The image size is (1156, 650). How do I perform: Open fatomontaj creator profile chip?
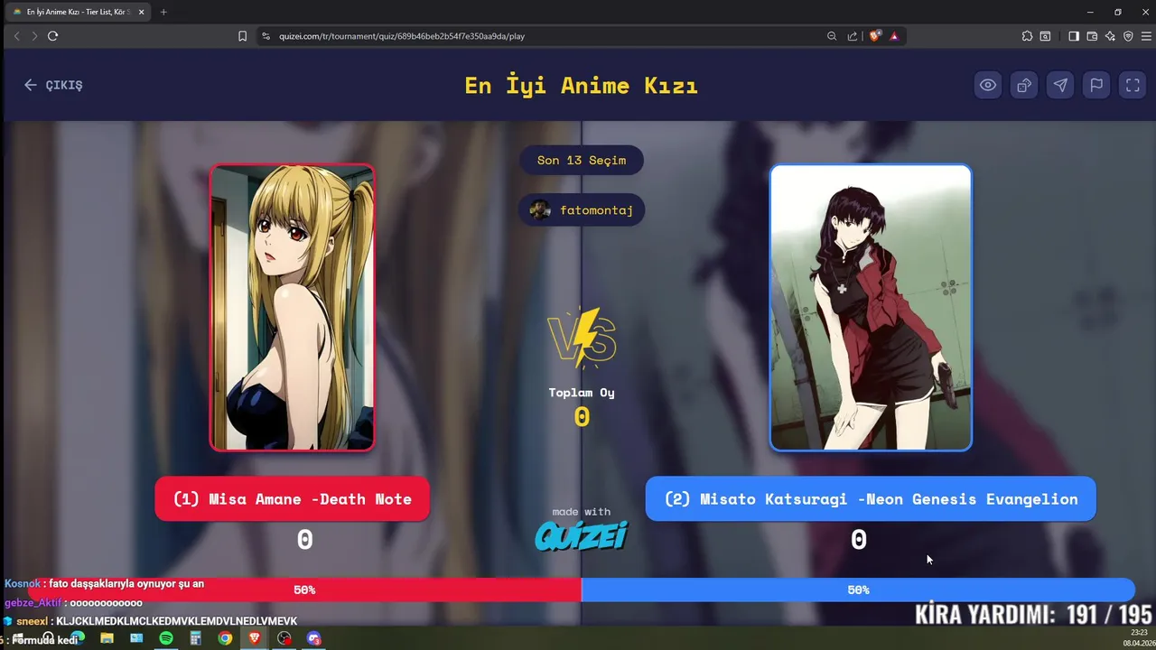point(582,209)
